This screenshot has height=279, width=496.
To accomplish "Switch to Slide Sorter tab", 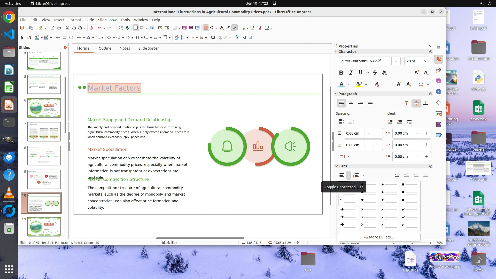I will tap(148, 48).
